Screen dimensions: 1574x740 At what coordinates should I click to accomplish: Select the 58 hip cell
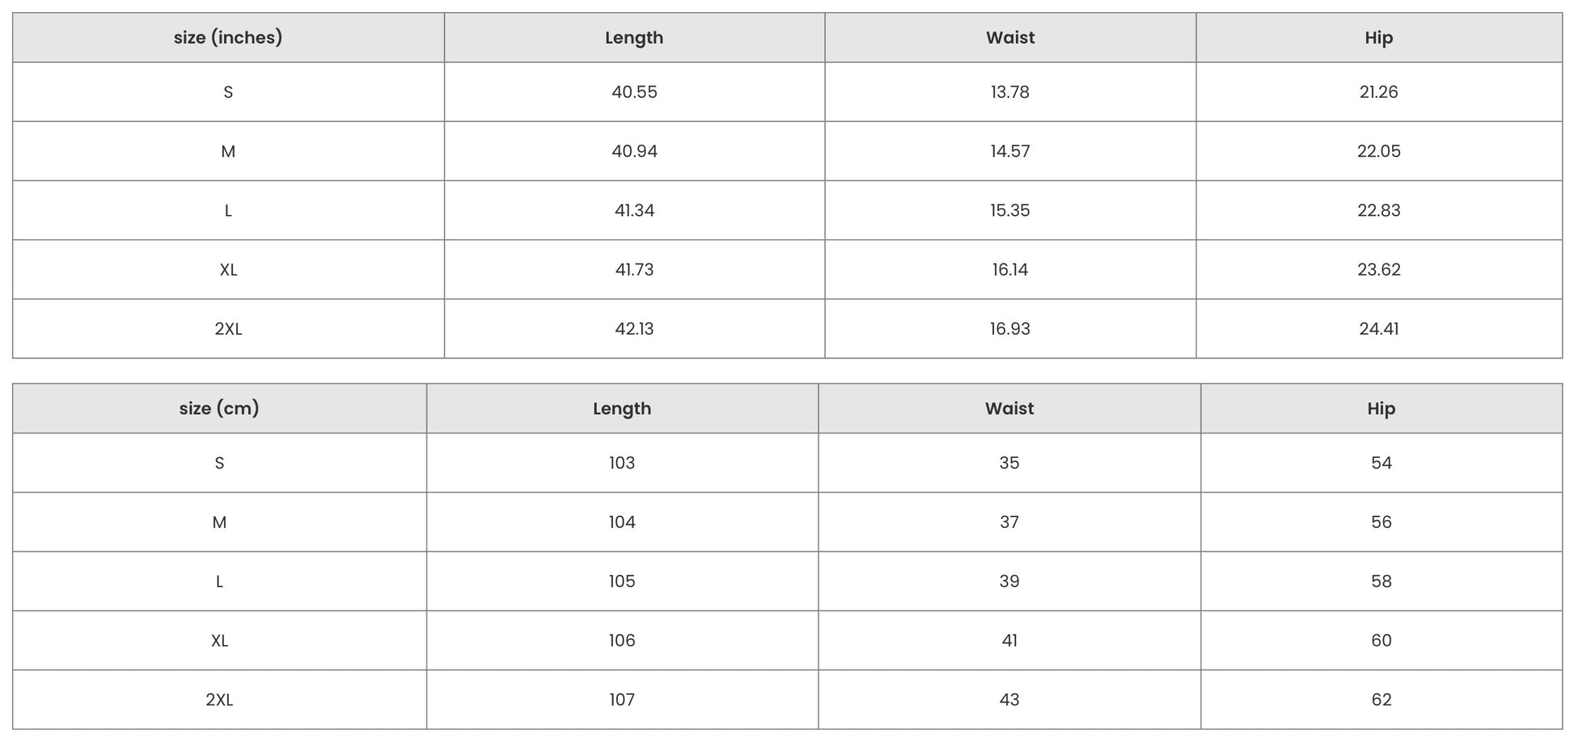coord(1381,581)
